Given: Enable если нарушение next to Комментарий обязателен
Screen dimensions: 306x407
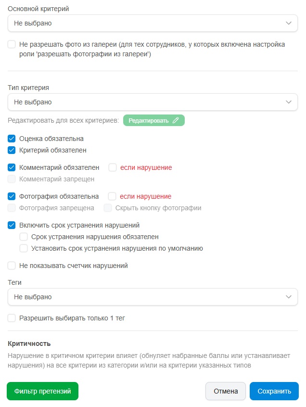Looking at the screenshot, I should tap(113, 167).
